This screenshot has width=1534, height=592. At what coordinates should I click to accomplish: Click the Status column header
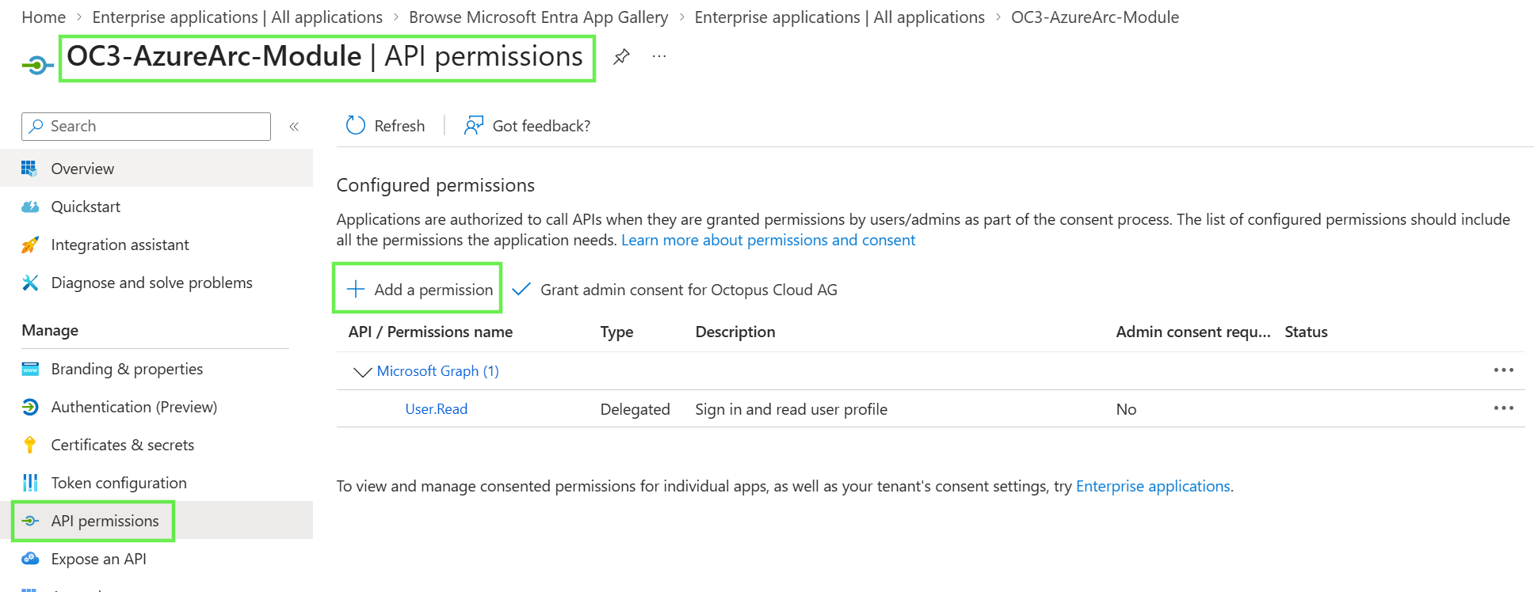tap(1306, 332)
